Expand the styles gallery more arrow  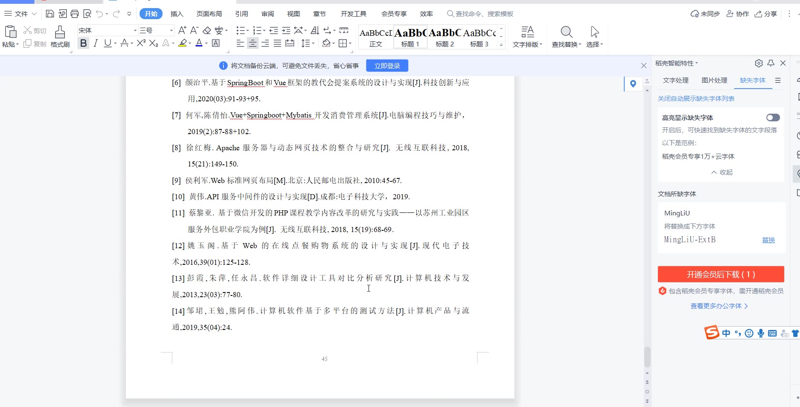pos(501,45)
